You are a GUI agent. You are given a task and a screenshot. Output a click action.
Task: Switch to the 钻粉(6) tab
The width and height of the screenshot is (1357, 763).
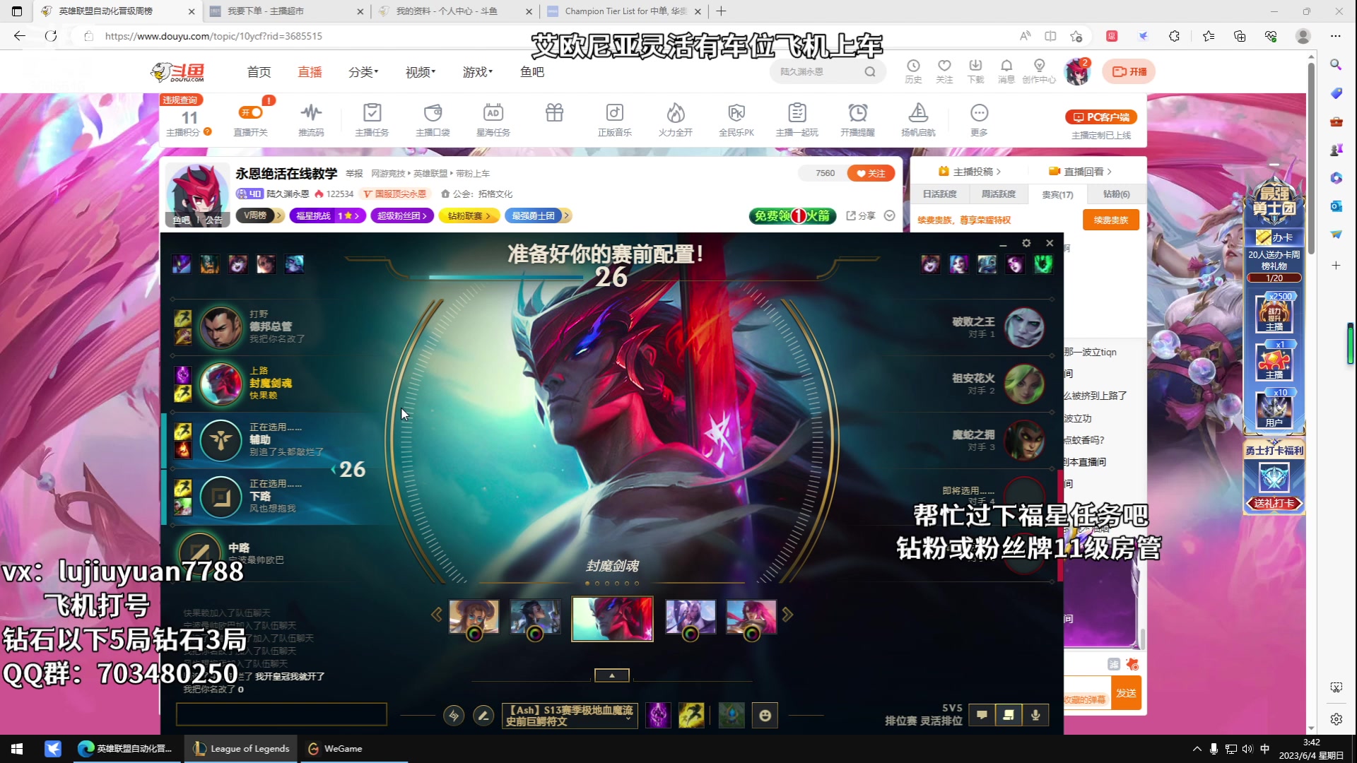[1117, 194]
